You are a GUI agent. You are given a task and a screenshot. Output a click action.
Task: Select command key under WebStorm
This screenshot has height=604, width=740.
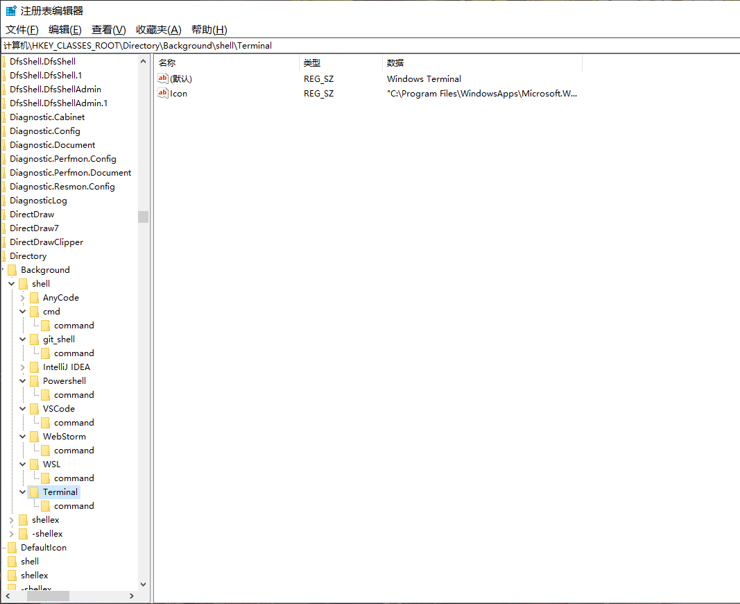(x=74, y=451)
